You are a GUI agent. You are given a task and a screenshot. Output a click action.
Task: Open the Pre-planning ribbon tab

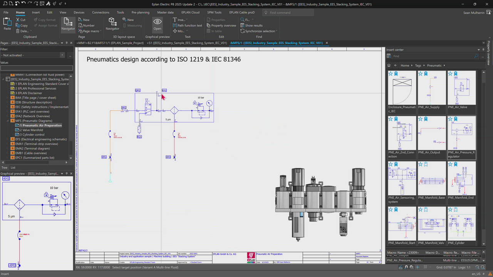pos(140,12)
